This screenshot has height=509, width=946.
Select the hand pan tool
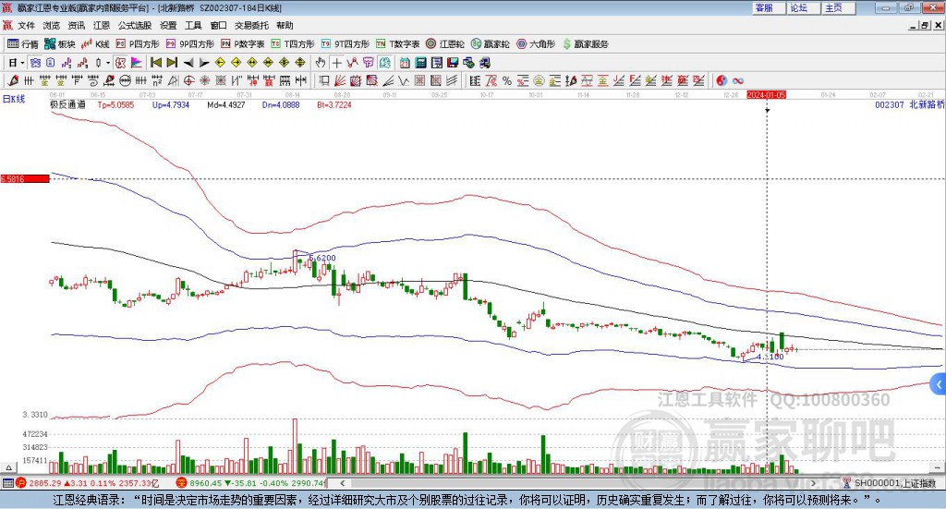pyautogui.click(x=321, y=63)
